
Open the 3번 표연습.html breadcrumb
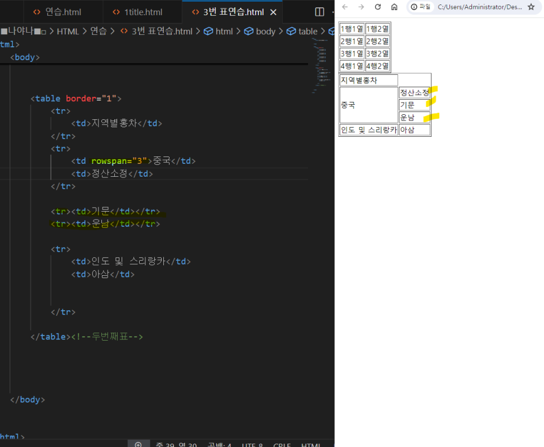pyautogui.click(x=162, y=31)
